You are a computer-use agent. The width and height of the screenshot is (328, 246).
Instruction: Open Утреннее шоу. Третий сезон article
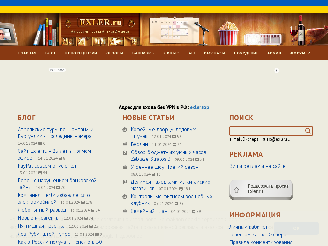click(x=165, y=167)
